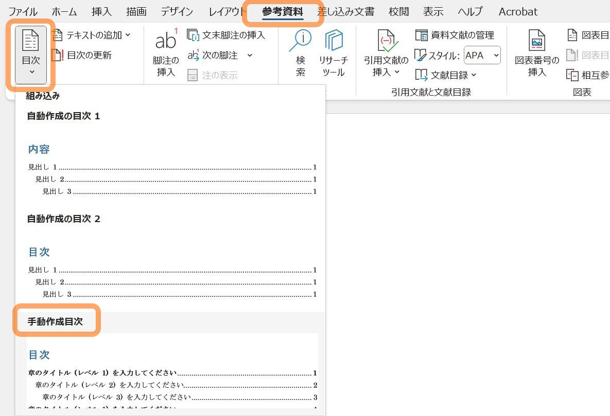This screenshot has width=610, height=416.
Task: Expand the 目次 button chevron
Action: click(x=31, y=73)
